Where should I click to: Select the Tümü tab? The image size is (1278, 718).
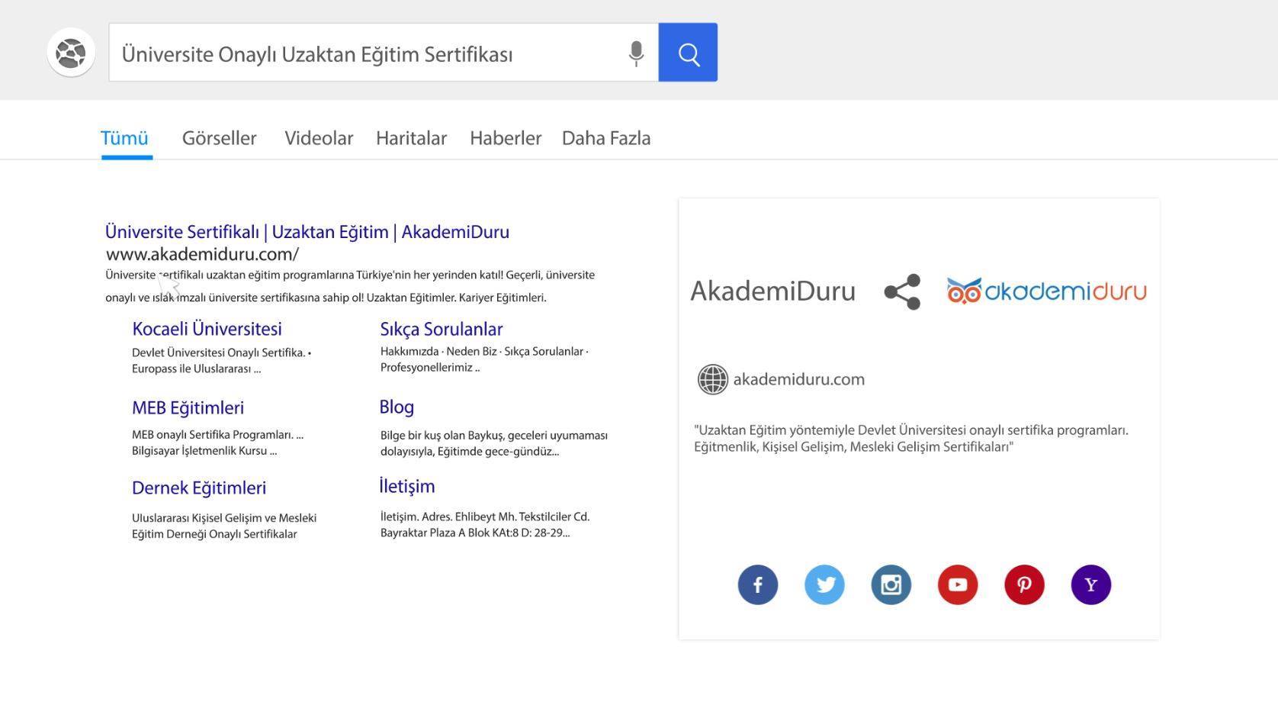124,138
